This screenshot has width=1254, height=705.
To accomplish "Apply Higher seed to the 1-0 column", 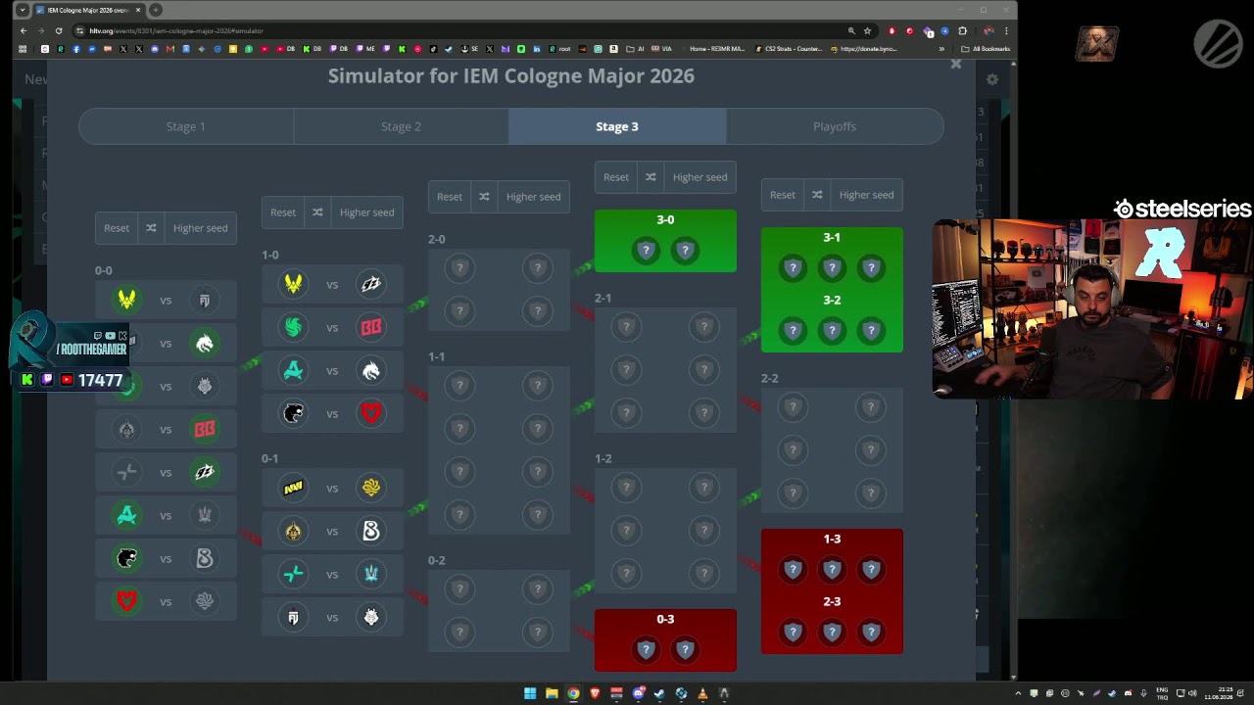I will click(x=366, y=212).
